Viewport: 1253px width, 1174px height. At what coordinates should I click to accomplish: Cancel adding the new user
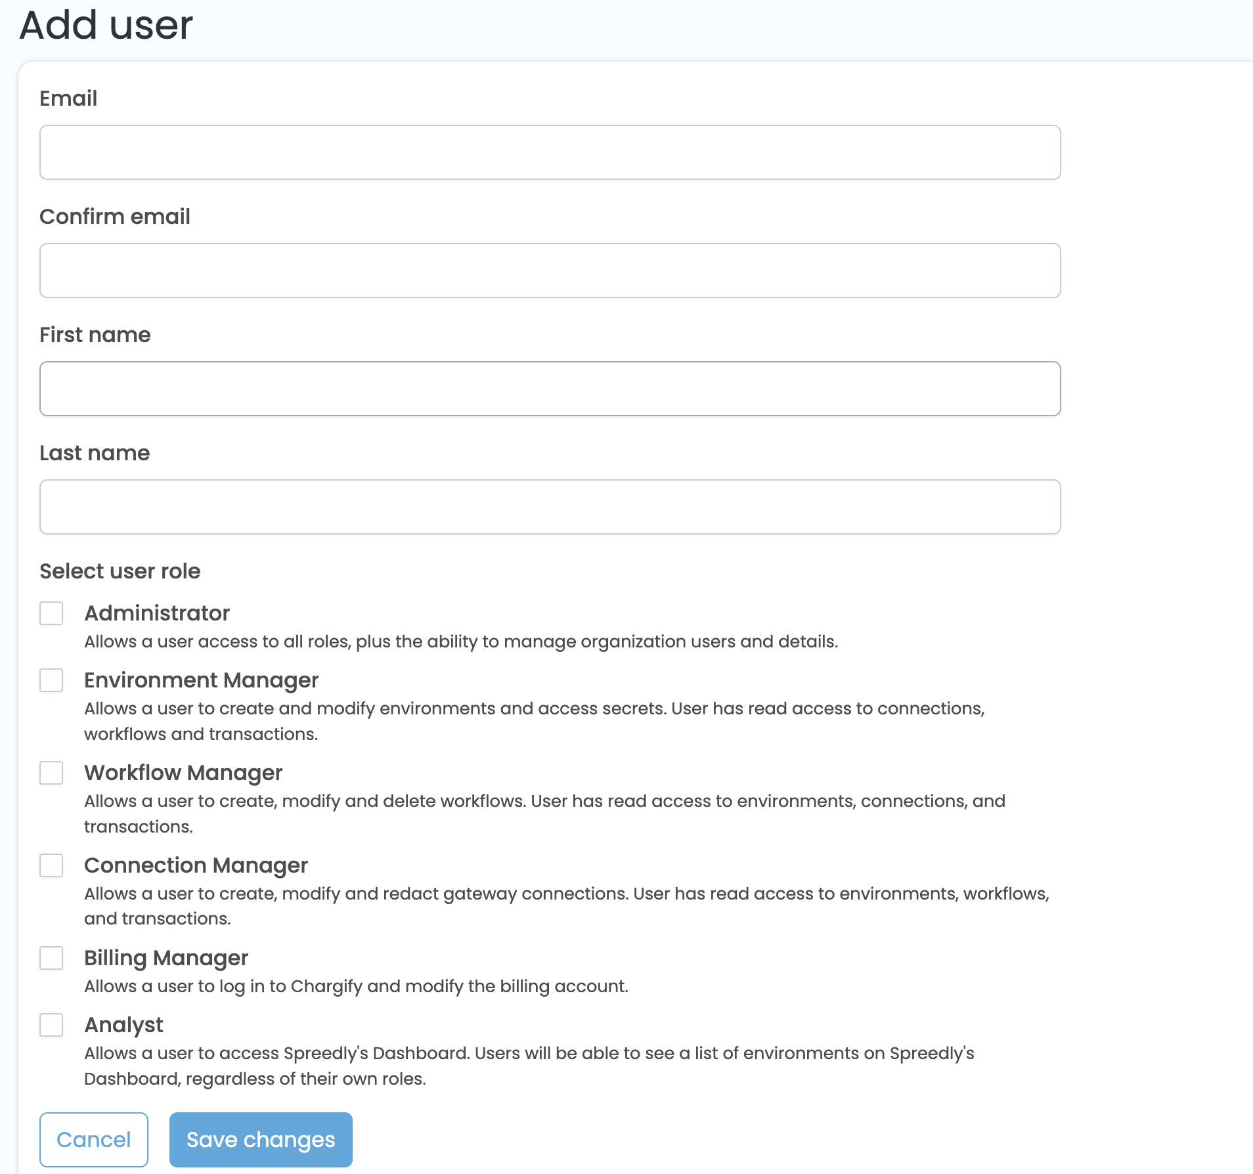pyautogui.click(x=94, y=1140)
